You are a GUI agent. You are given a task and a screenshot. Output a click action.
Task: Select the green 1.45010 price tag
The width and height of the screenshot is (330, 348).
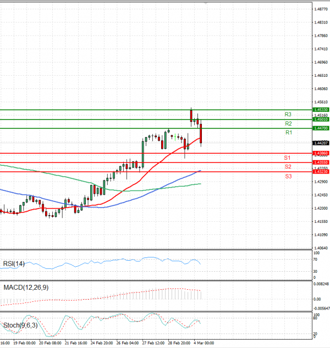pos(321,120)
